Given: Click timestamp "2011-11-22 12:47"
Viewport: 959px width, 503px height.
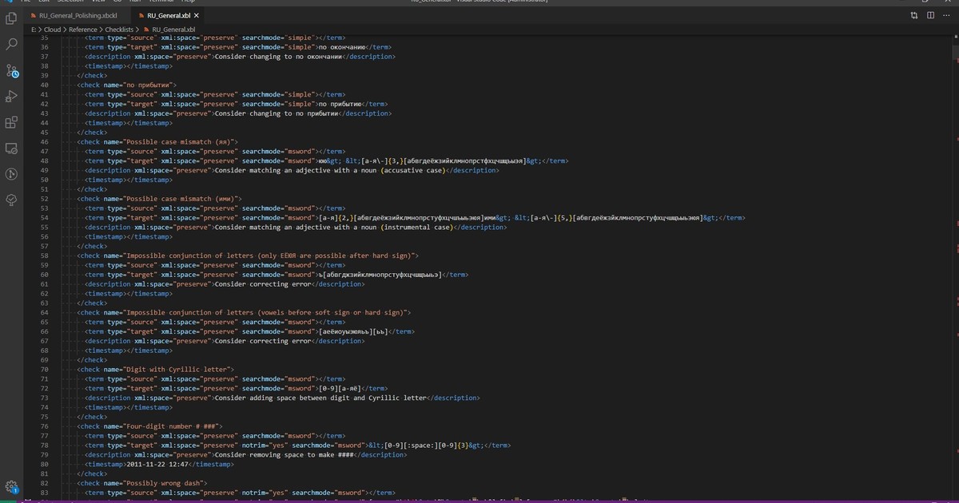Looking at the screenshot, I should coord(157,464).
